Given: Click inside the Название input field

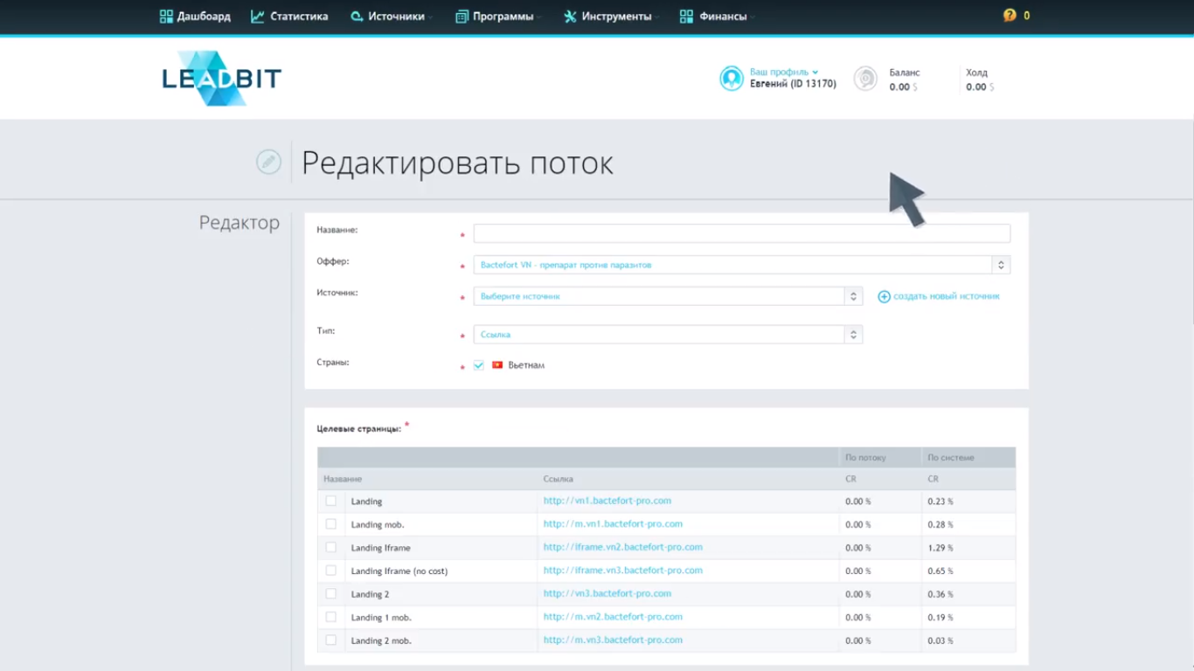Looking at the screenshot, I should 741,232.
